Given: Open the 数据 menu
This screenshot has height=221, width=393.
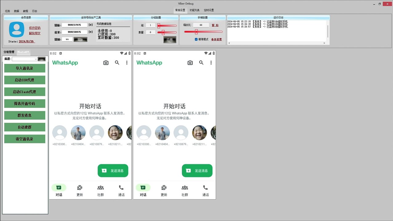Looking at the screenshot, I should coord(17,11).
